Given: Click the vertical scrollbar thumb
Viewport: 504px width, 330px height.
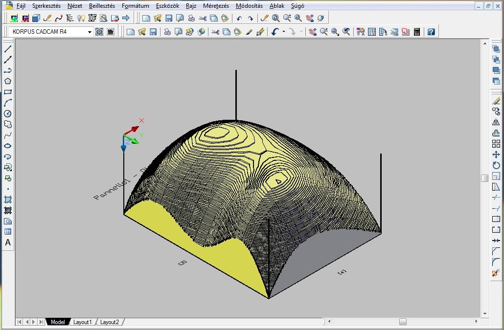Looking at the screenshot, I should [x=484, y=178].
